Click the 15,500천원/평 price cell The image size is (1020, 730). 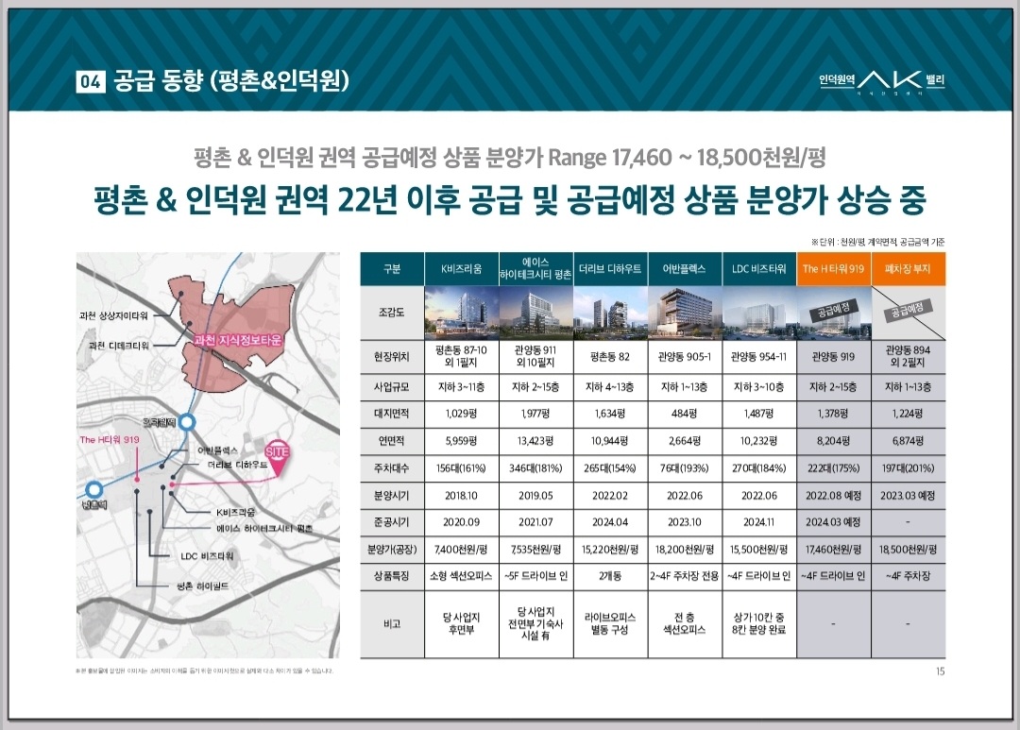[759, 550]
